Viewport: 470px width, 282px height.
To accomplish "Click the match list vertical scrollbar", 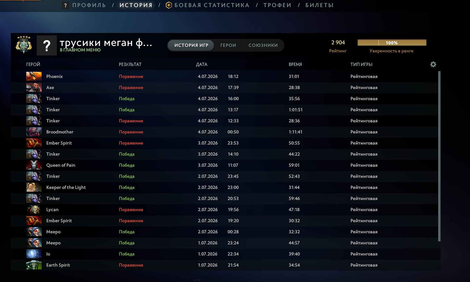I will [x=439, y=156].
